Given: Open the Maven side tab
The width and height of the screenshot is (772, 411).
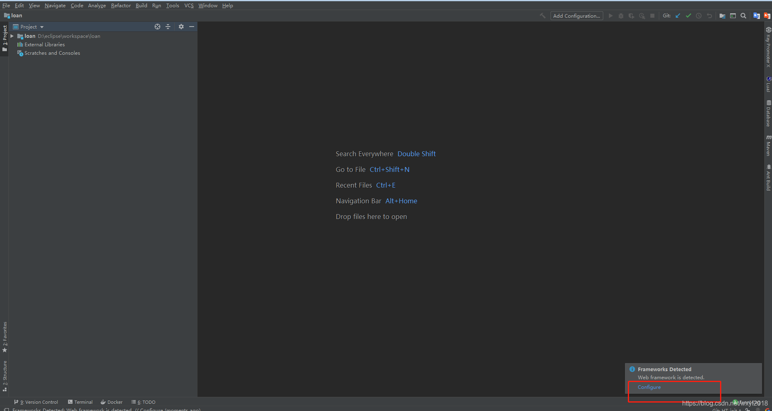Looking at the screenshot, I should click(x=768, y=146).
